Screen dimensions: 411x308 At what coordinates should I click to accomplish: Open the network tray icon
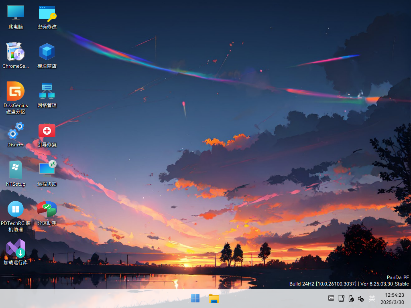coord(341,298)
